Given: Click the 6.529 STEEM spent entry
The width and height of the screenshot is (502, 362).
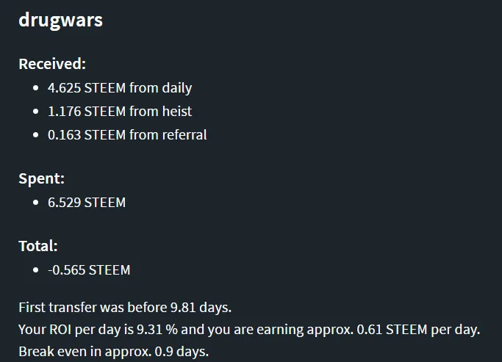Looking at the screenshot, I should click(87, 203).
